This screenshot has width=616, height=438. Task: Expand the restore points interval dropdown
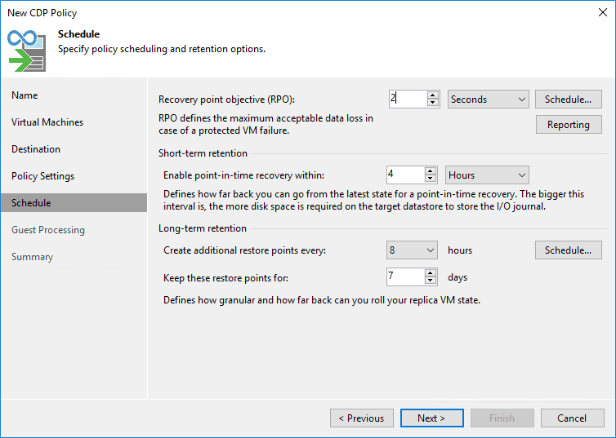(x=413, y=250)
